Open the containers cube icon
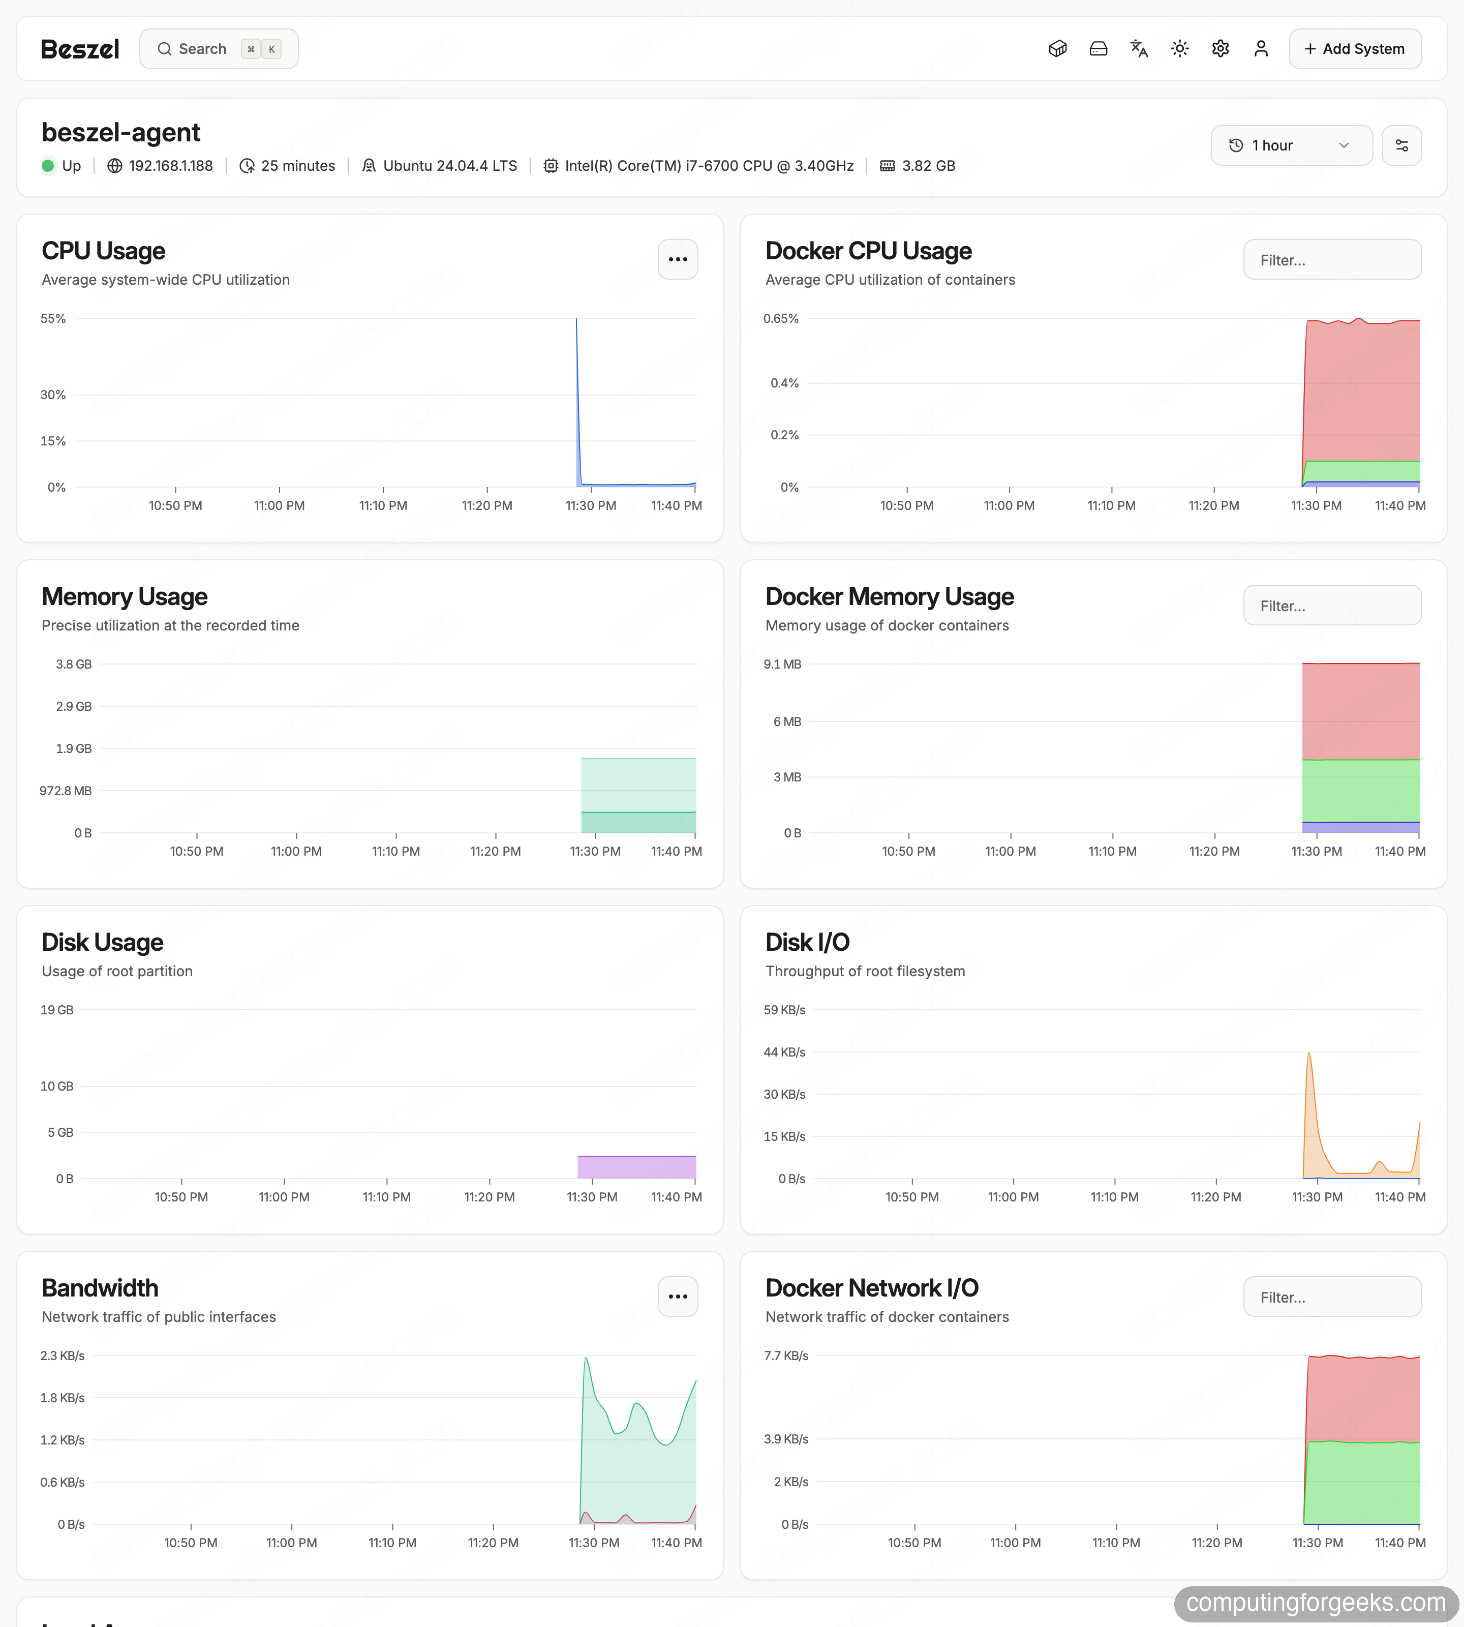This screenshot has height=1627, width=1464. point(1058,49)
